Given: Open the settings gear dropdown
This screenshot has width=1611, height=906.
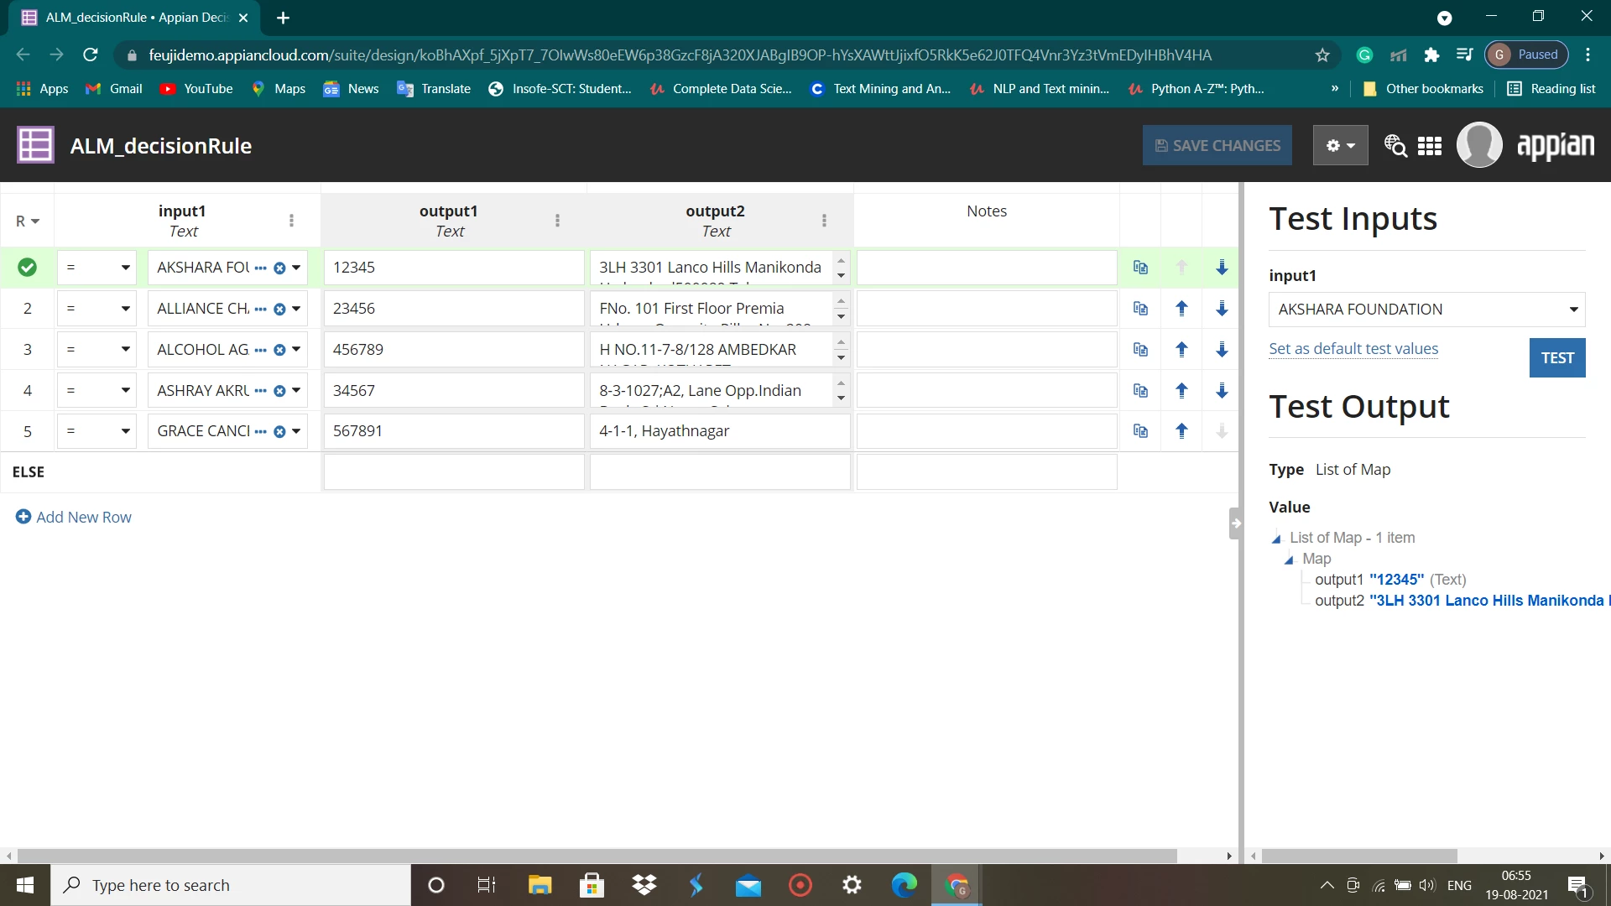Looking at the screenshot, I should (x=1340, y=146).
